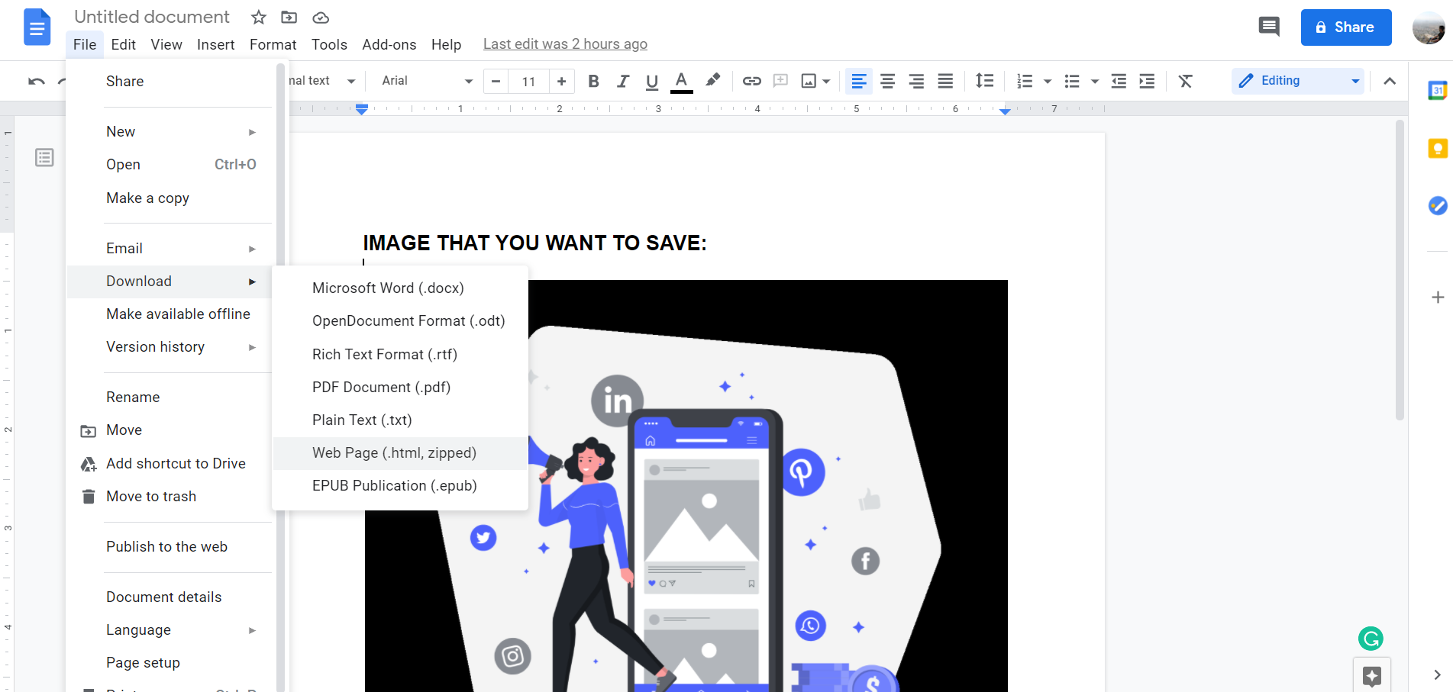Click the insert image icon

tap(809, 81)
